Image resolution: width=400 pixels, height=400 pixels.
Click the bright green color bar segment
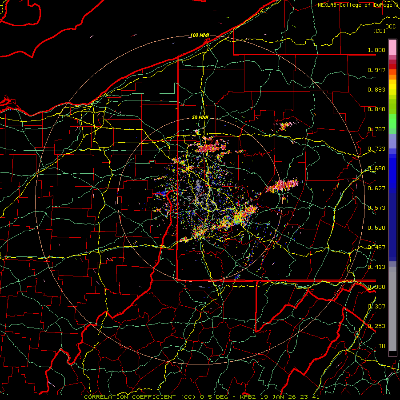[x=392, y=121]
